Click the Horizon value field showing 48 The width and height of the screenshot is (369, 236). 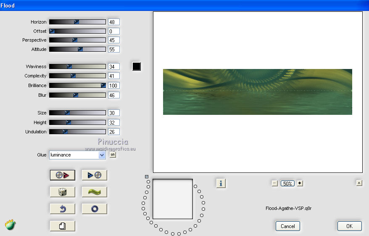(113, 22)
